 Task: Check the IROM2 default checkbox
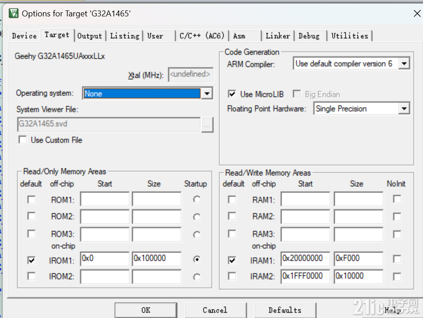(31, 276)
